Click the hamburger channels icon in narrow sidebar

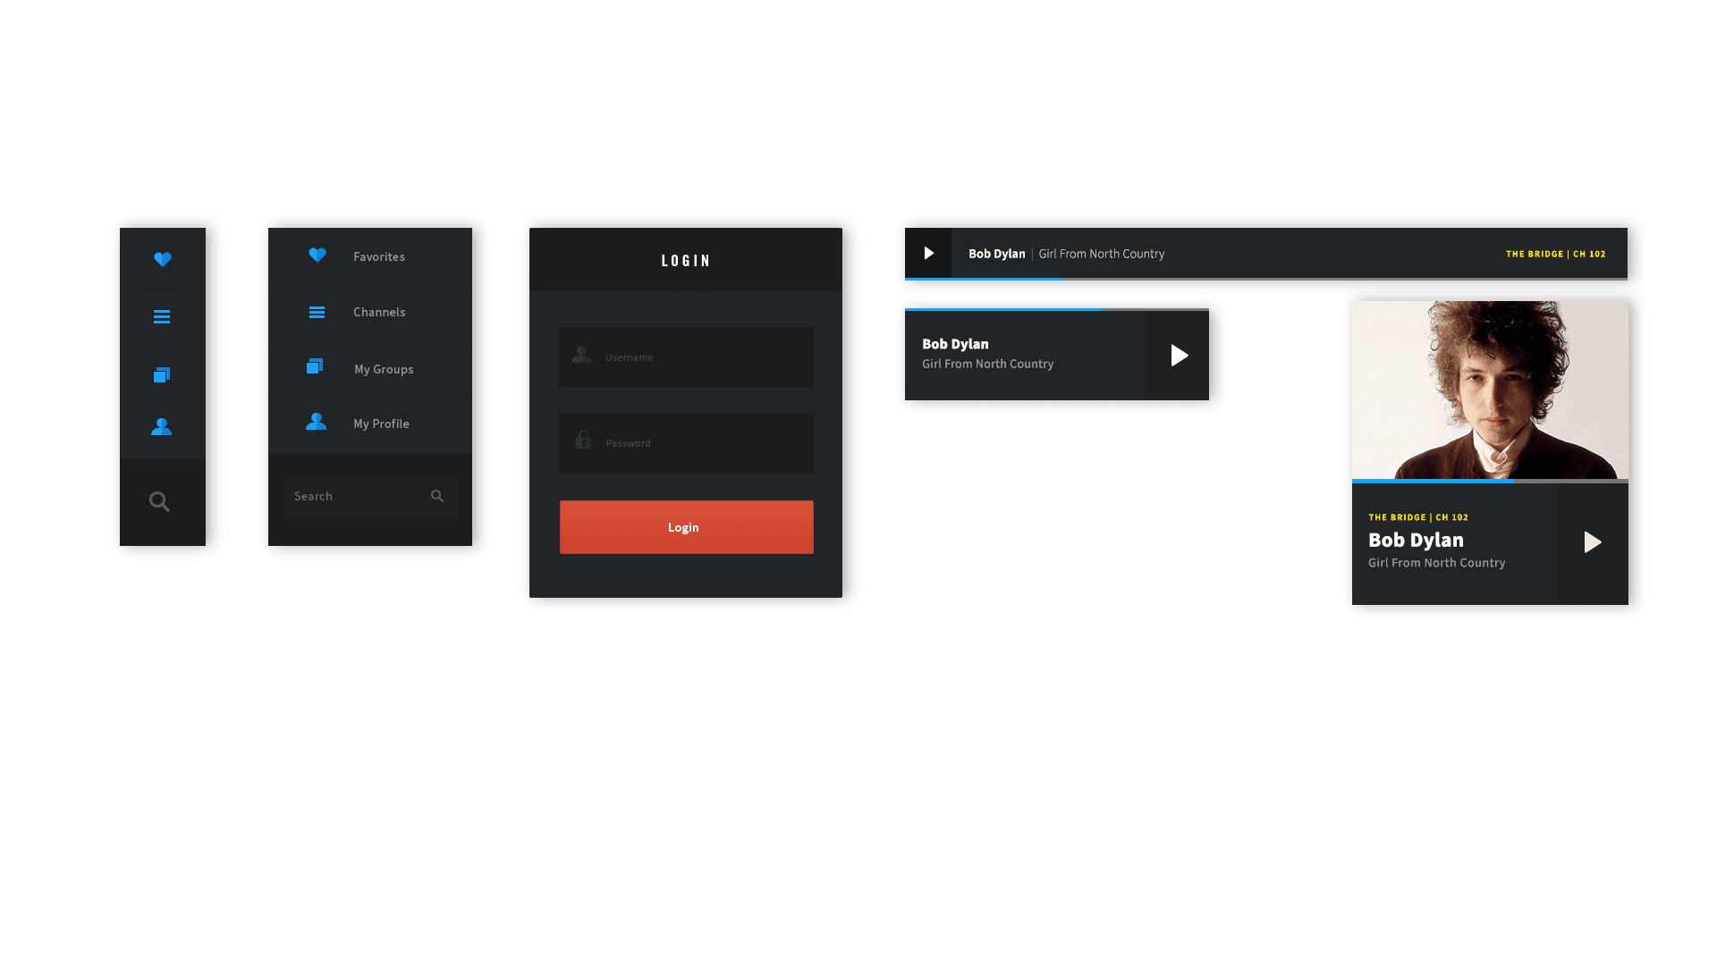click(x=162, y=317)
